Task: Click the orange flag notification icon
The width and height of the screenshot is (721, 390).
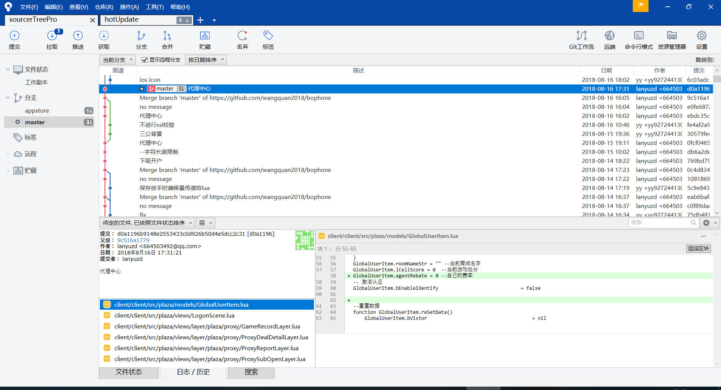Action: (641, 6)
